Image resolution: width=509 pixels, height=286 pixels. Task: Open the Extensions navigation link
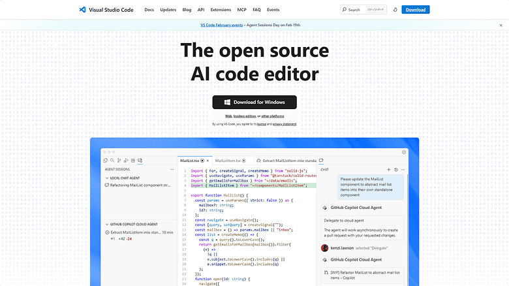(x=221, y=10)
